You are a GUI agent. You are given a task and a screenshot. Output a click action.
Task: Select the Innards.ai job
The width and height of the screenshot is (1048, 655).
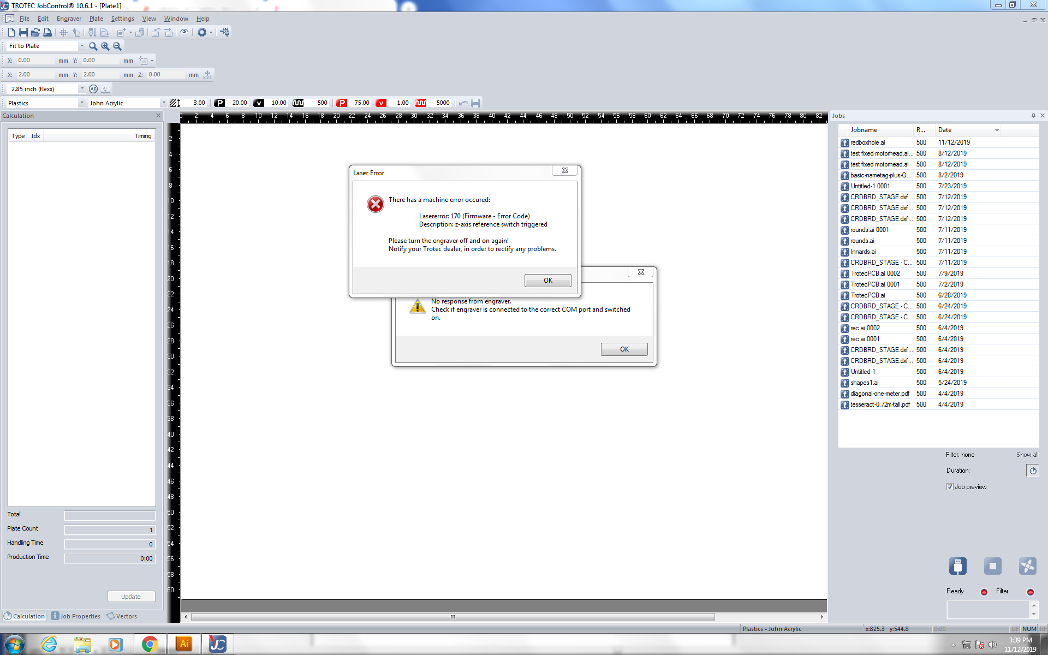pyautogui.click(x=863, y=252)
